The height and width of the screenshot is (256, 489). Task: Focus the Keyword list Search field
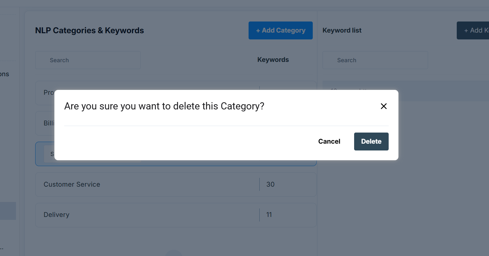point(375,60)
